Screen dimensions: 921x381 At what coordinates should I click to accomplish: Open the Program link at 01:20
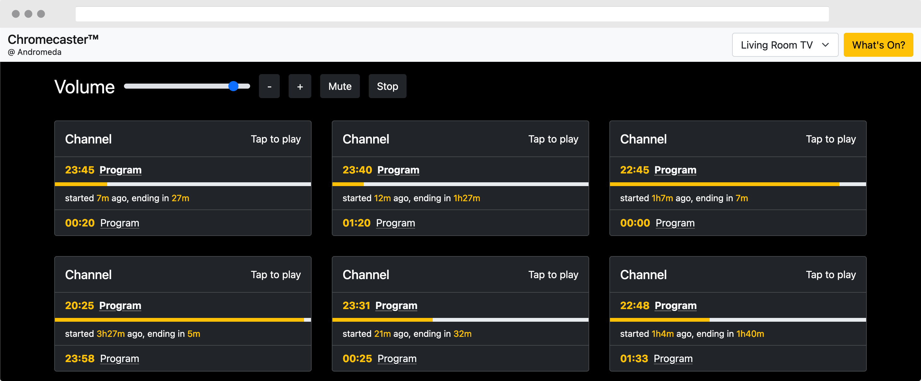pos(396,223)
